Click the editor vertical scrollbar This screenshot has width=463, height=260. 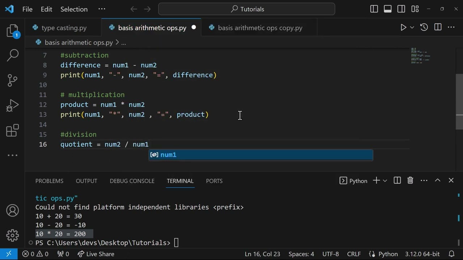click(459, 101)
